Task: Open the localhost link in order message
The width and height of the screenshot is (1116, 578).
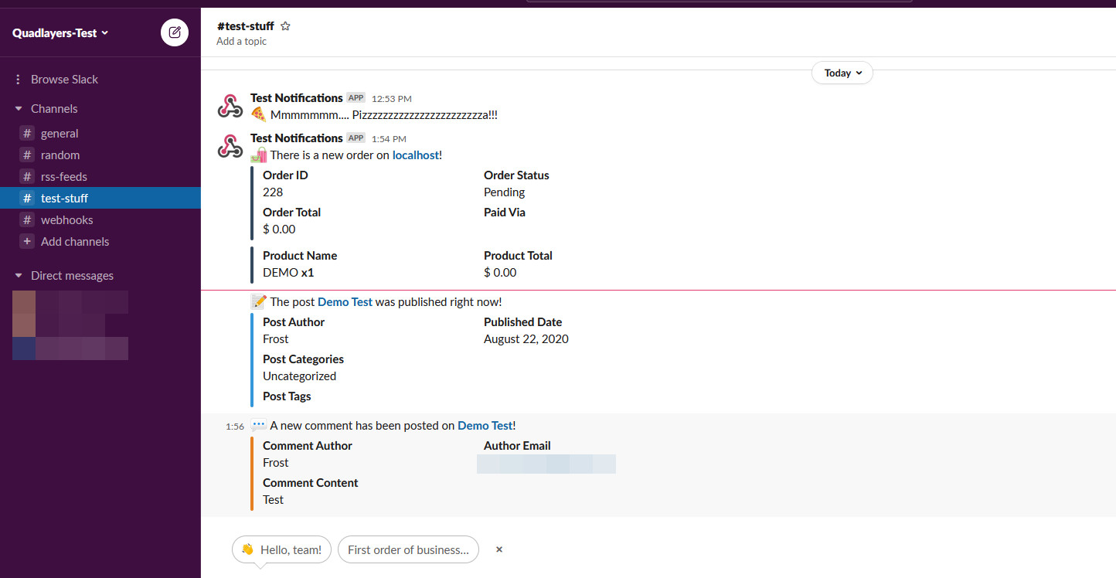Action: click(x=416, y=155)
